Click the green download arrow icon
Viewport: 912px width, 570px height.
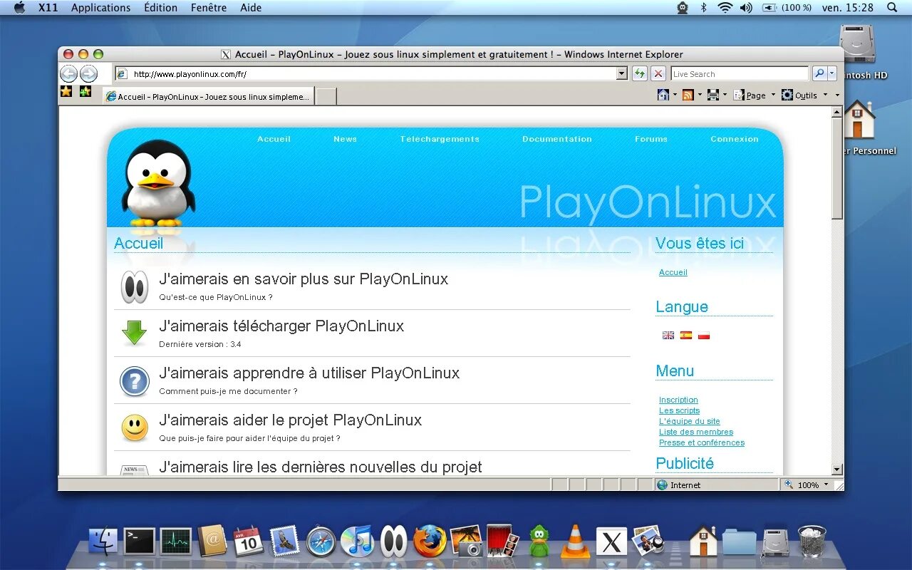pyautogui.click(x=135, y=333)
